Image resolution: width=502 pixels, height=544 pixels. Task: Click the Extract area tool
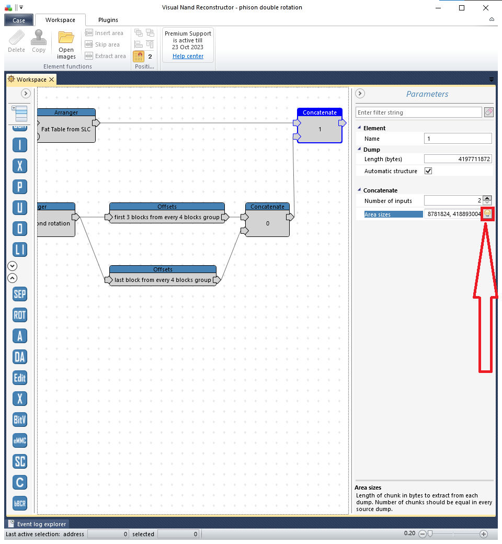pos(106,56)
